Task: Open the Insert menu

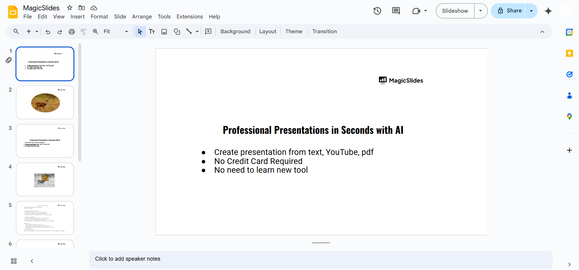Action: click(x=78, y=17)
